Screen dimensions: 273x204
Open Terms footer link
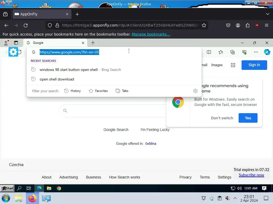[x=204, y=177]
